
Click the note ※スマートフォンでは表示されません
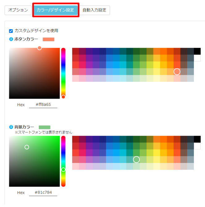43,132
